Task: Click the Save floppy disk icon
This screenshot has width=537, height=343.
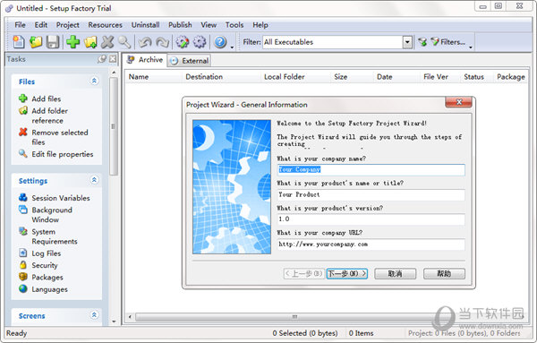Action: click(x=53, y=42)
